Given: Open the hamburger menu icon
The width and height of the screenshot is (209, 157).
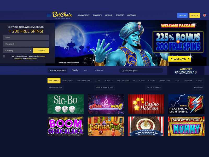Looking at the screenshot, I should tap(49, 15).
